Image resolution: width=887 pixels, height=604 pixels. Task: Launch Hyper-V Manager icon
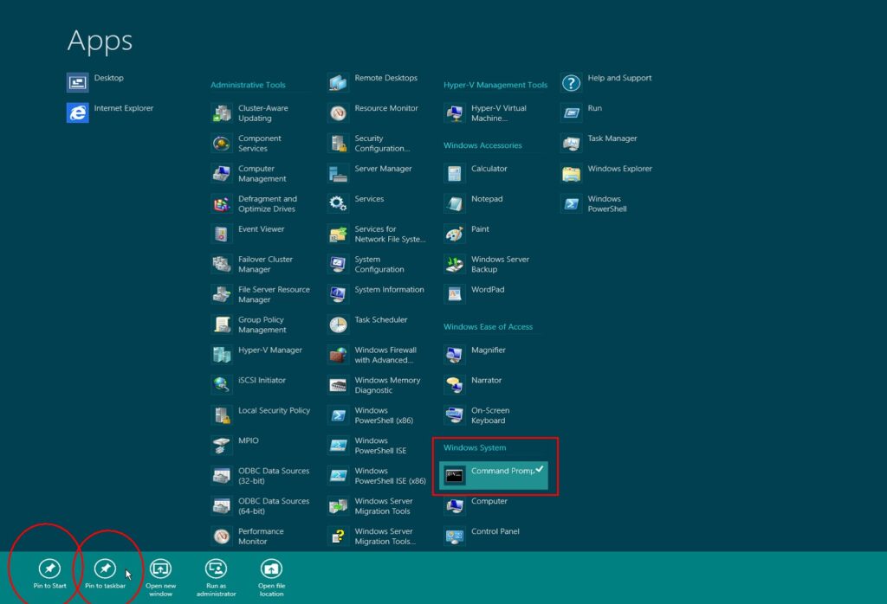click(x=222, y=355)
